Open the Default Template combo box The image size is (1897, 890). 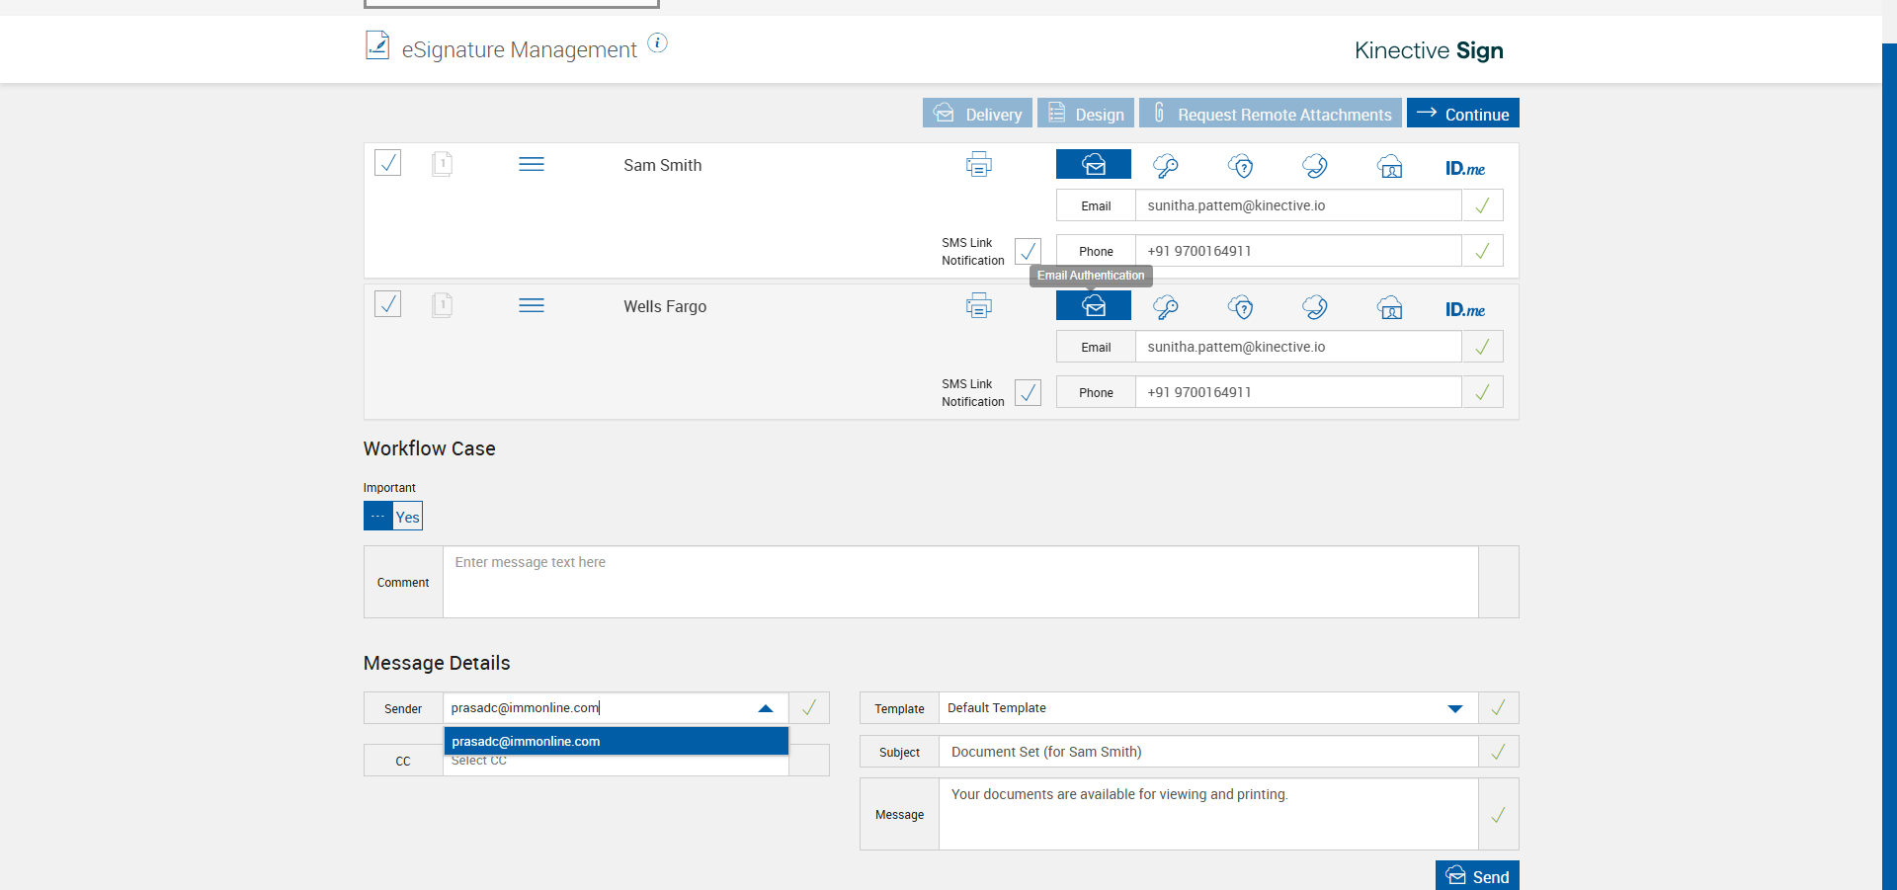[x=1208, y=707]
